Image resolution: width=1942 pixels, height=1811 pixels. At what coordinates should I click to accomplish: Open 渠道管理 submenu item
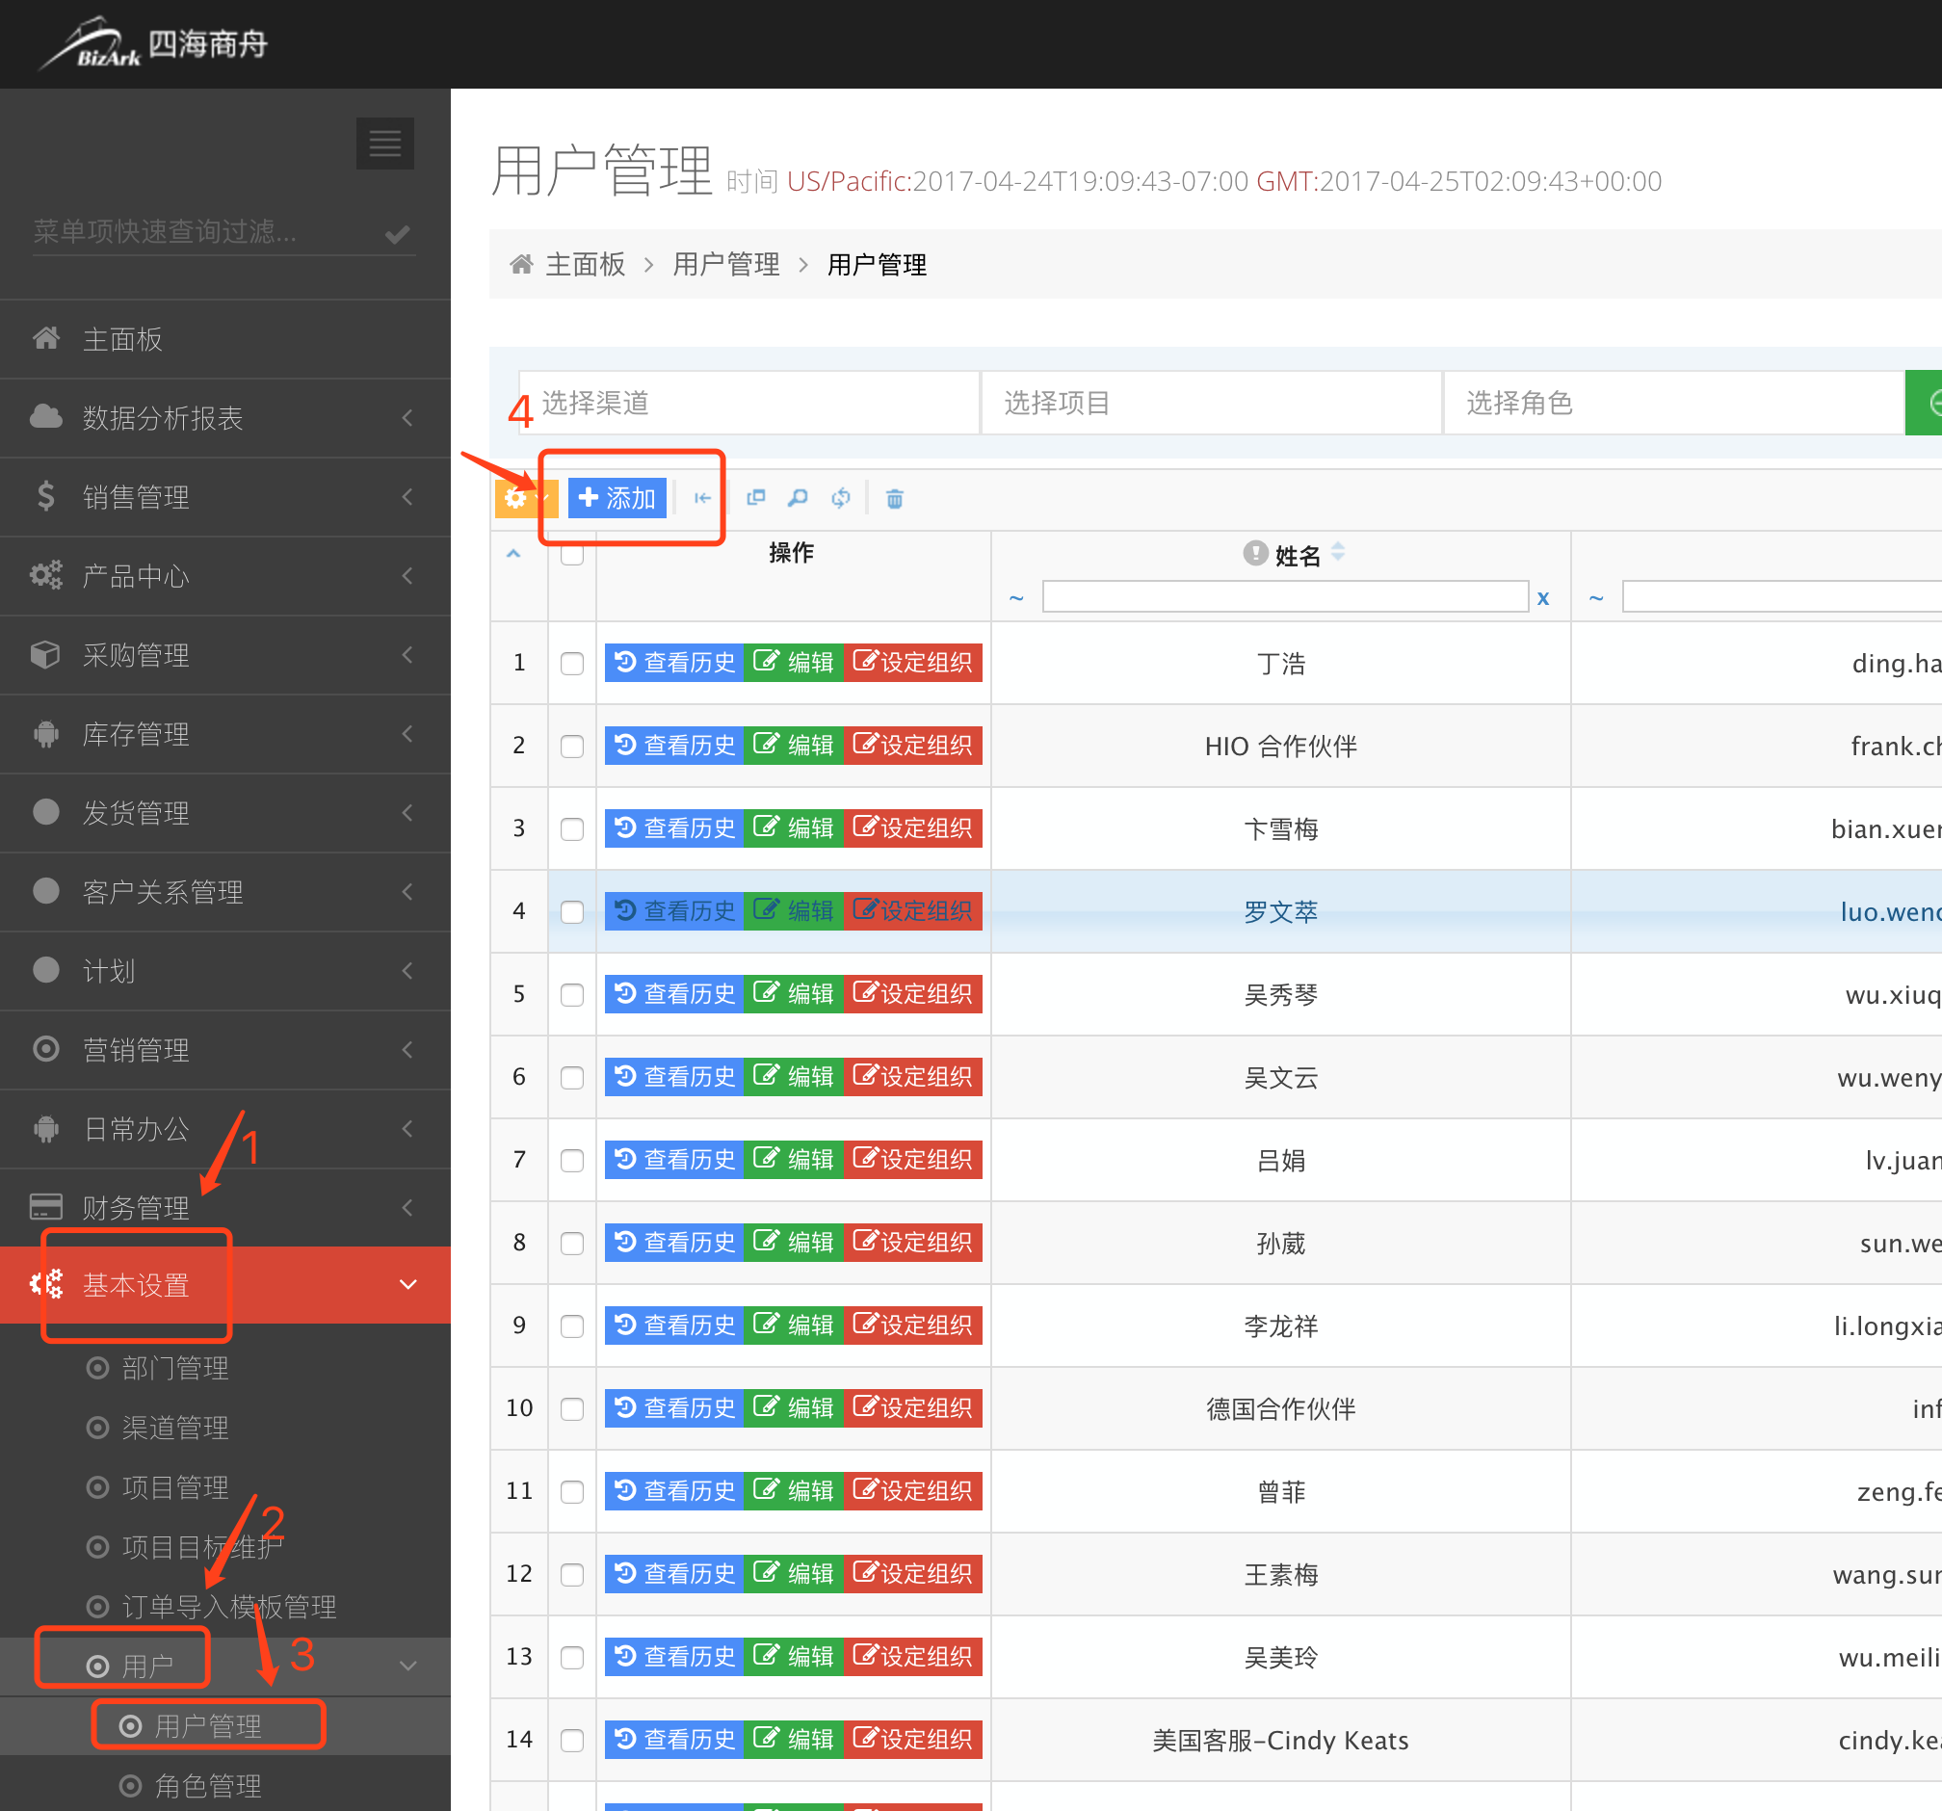(175, 1429)
